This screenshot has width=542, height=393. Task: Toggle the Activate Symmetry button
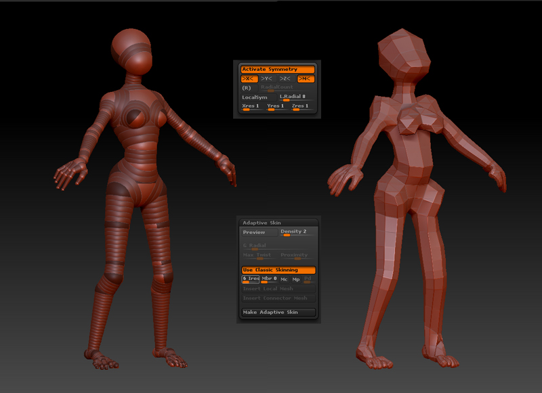point(278,70)
